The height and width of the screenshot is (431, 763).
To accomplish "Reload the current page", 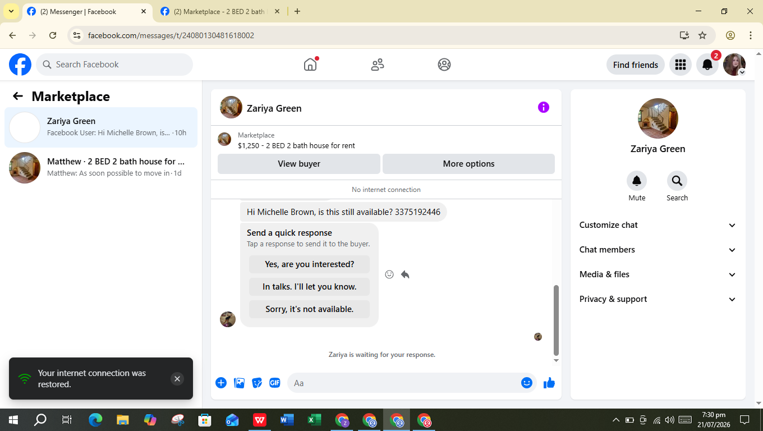I will 53,35.
